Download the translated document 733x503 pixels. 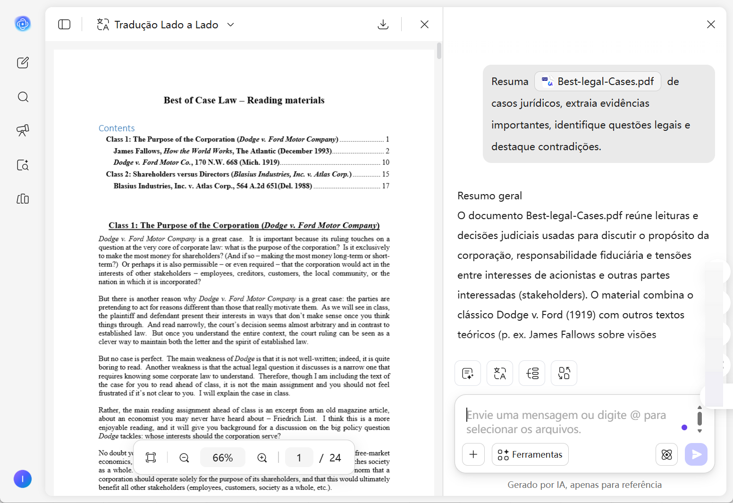pos(383,25)
